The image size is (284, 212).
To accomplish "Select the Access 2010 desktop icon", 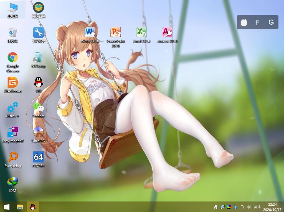I will (167, 35).
